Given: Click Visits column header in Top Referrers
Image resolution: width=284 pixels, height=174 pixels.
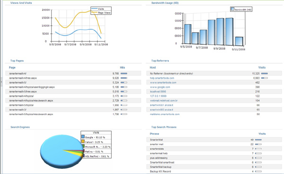Looking at the screenshot, I should [x=262, y=67].
